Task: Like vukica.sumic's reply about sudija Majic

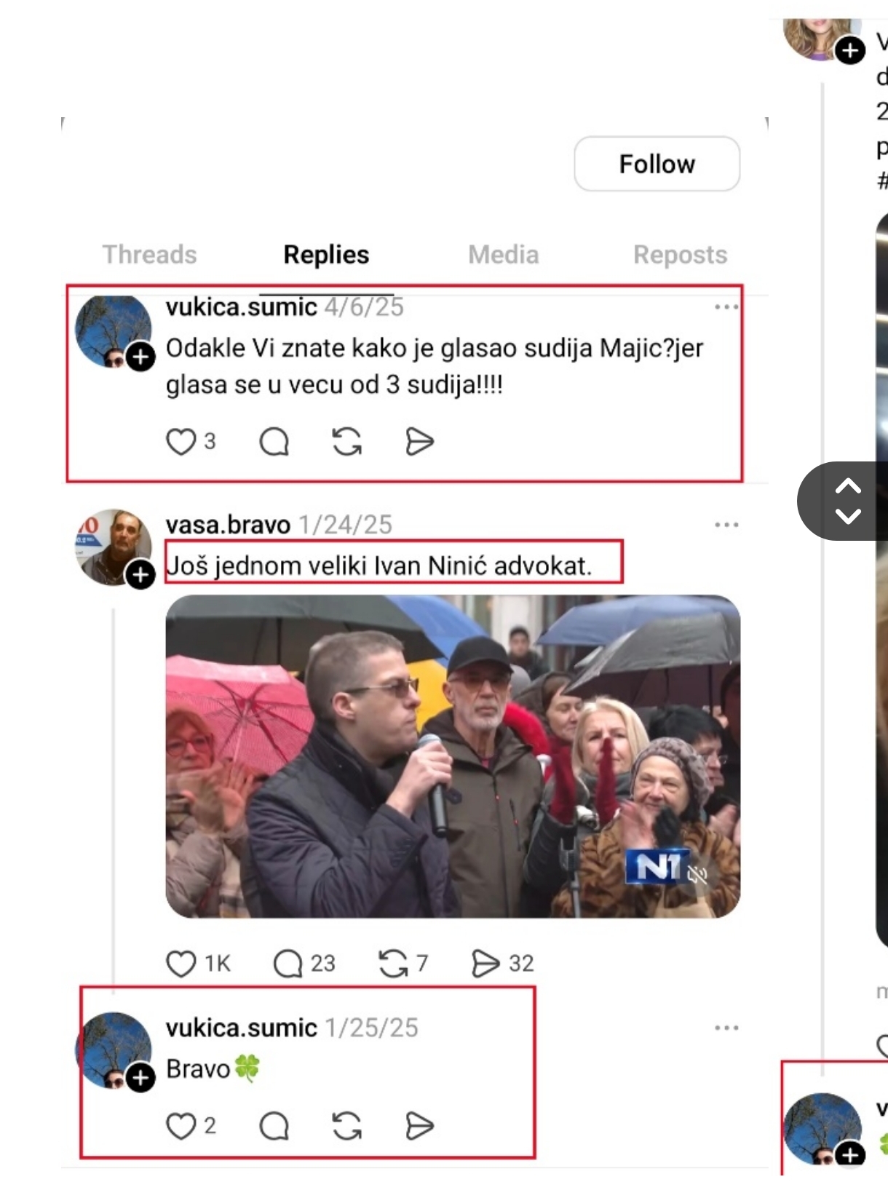Action: tap(181, 441)
